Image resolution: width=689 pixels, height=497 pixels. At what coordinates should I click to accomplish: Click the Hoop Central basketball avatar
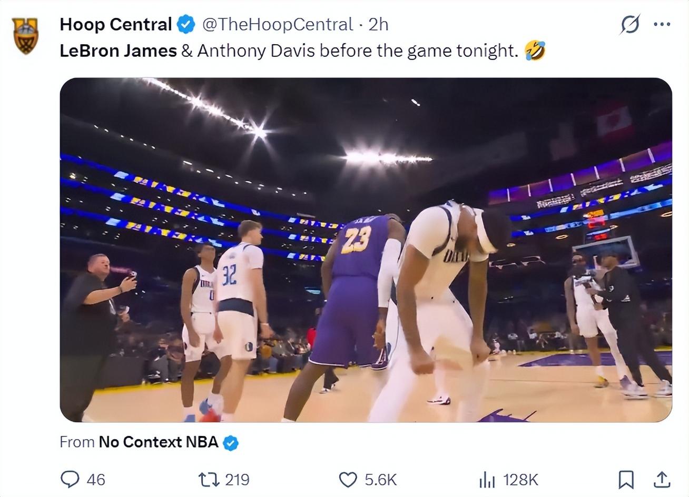(25, 36)
